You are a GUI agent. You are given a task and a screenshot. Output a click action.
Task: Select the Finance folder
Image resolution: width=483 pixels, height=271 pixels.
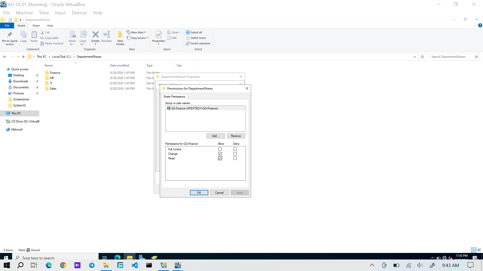[55, 73]
